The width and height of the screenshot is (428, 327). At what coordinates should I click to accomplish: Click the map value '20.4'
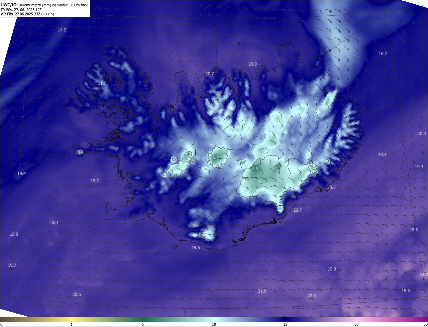point(382,154)
